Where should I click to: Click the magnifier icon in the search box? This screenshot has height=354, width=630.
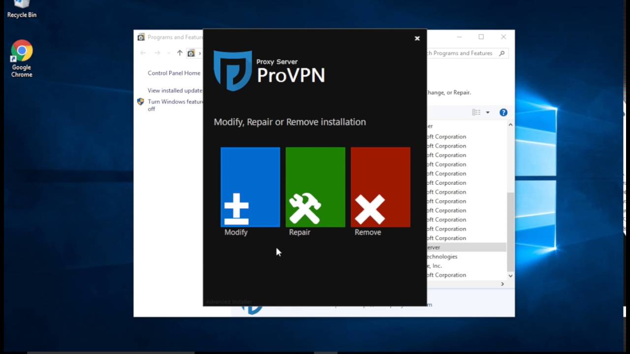pyautogui.click(x=502, y=53)
